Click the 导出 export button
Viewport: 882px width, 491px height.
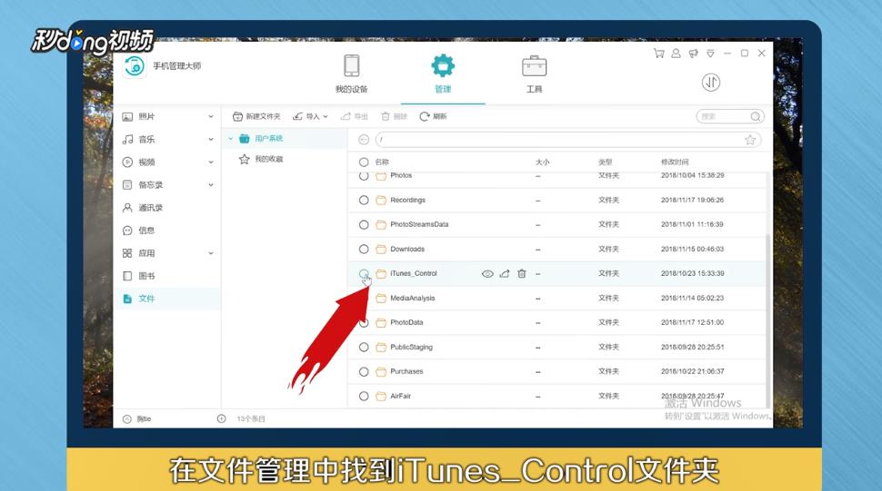pyautogui.click(x=354, y=116)
